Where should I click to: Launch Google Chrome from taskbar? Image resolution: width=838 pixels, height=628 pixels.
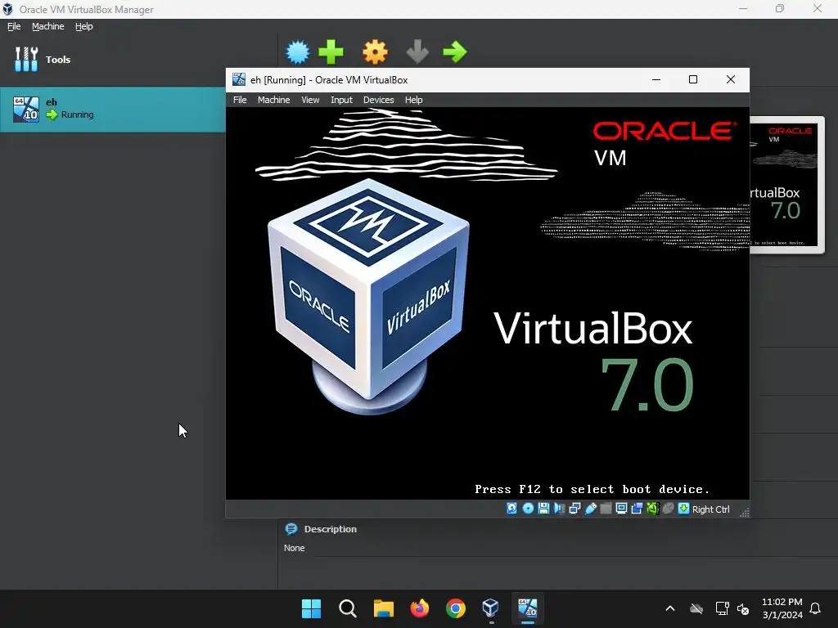pyautogui.click(x=455, y=608)
